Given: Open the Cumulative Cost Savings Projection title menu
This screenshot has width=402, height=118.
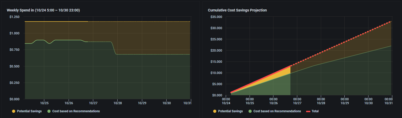Looking at the screenshot, I should [x=237, y=10].
